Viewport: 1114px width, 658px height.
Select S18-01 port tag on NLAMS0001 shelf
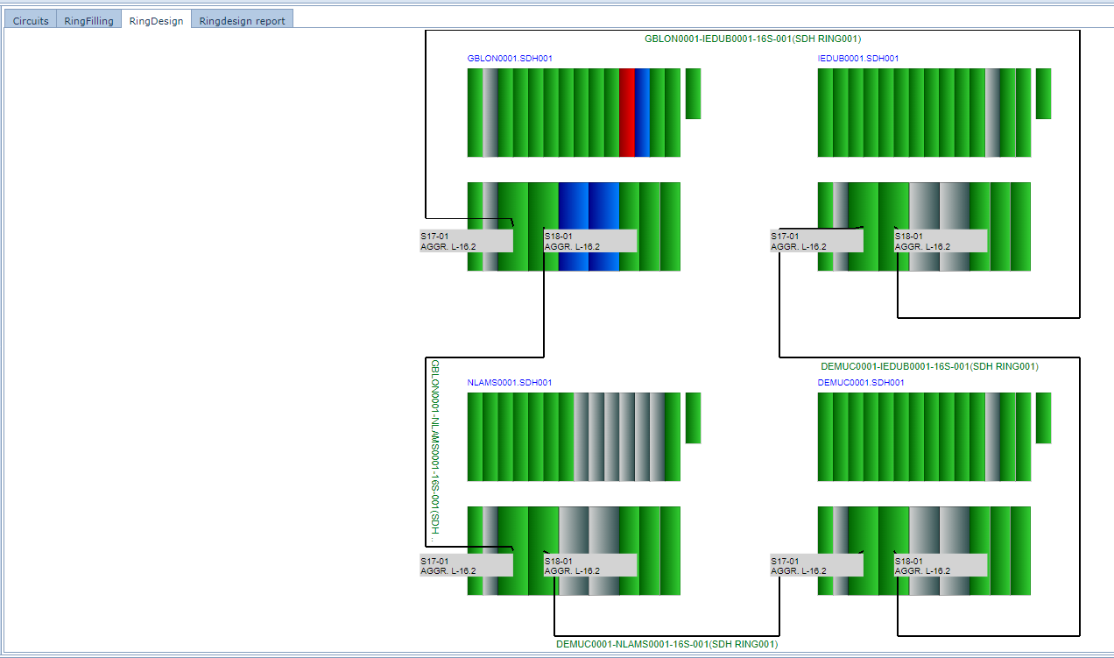point(589,565)
